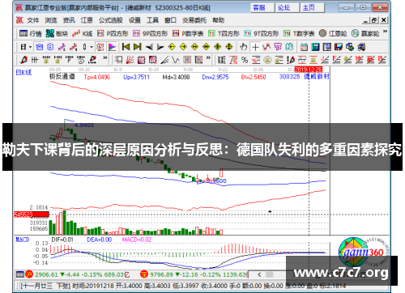405x293 pixels.
Task: Select the hand pan tool
Action: coord(244,47)
